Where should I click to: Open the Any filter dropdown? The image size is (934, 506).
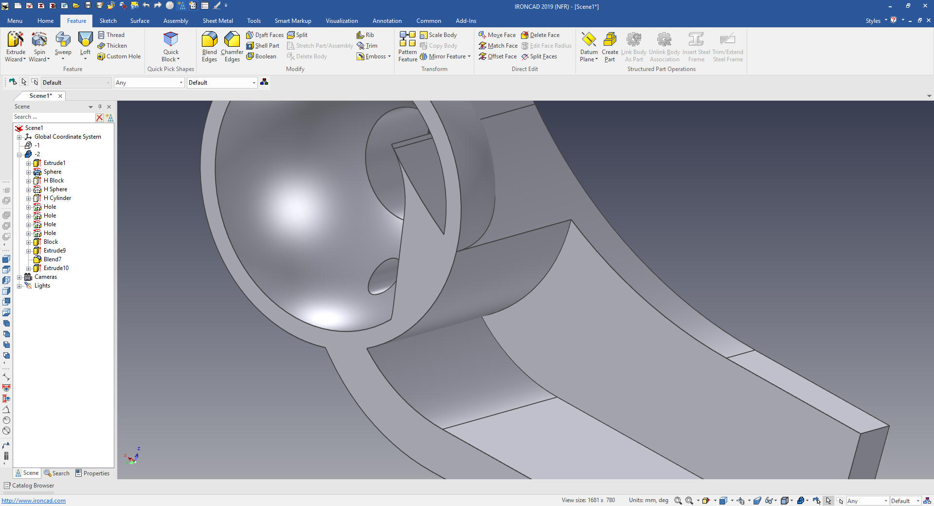coord(181,83)
